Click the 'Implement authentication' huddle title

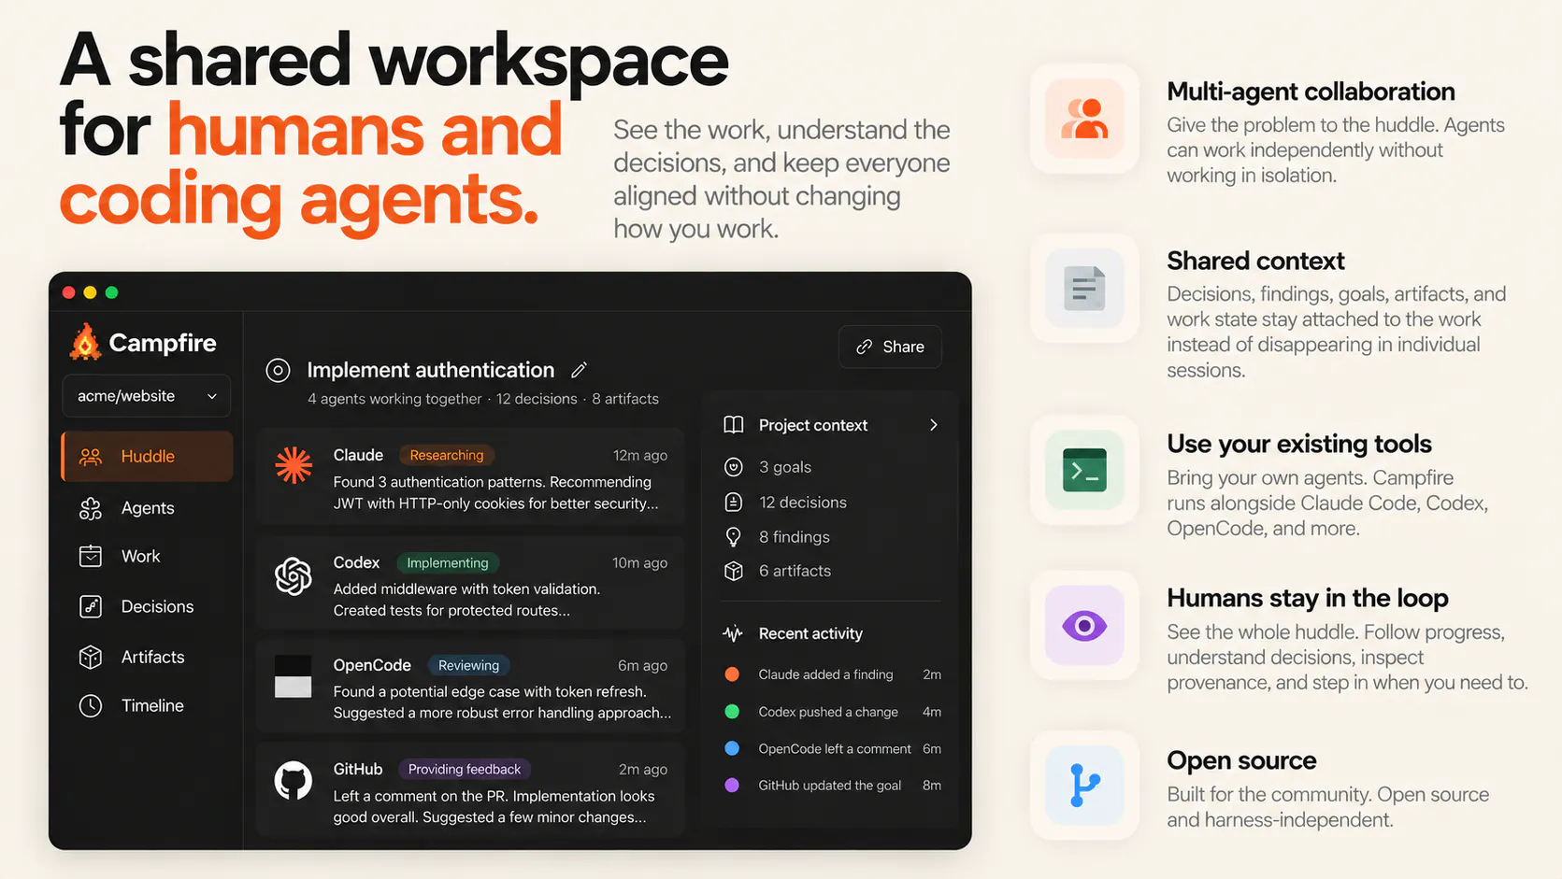click(x=431, y=370)
